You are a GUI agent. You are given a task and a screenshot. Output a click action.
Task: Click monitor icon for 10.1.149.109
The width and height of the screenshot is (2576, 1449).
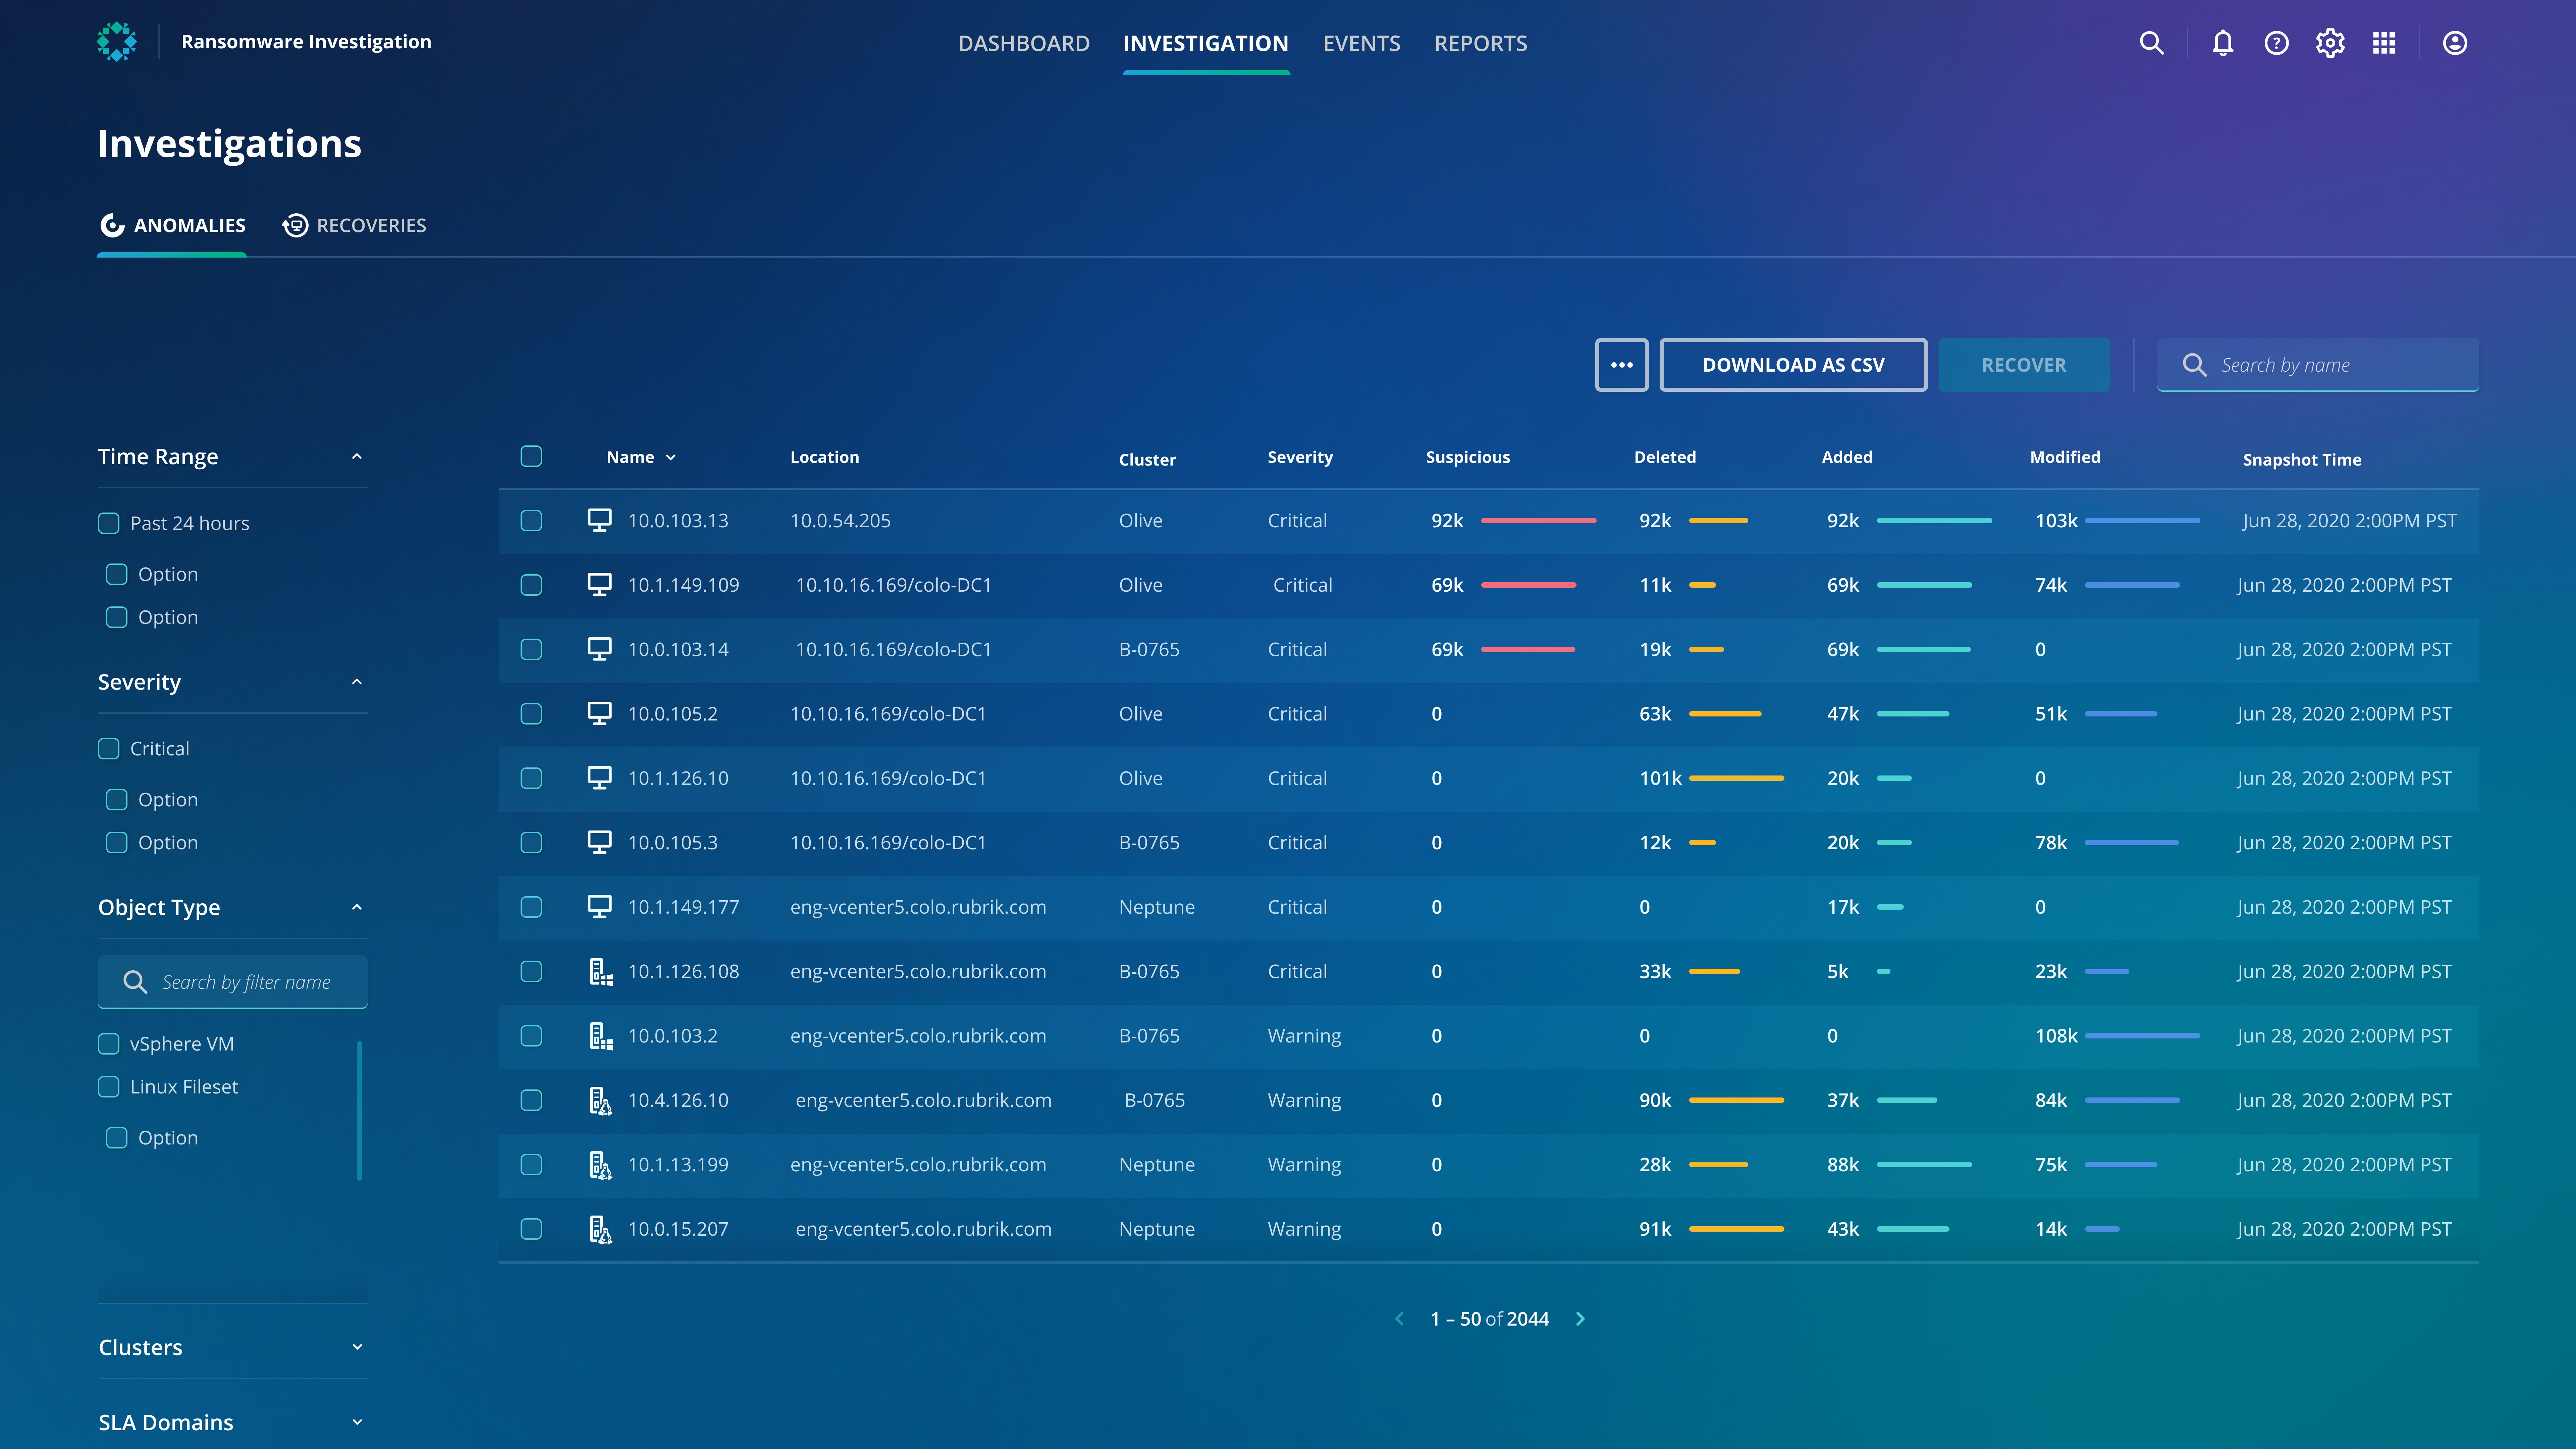point(599,585)
